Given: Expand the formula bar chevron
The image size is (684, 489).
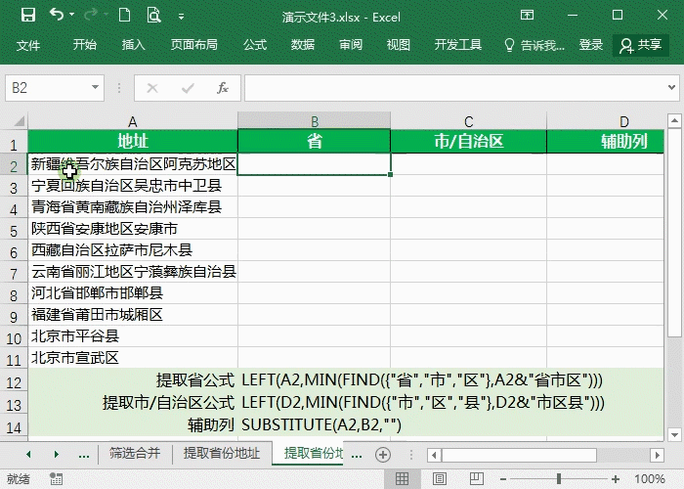Looking at the screenshot, I should (671, 87).
